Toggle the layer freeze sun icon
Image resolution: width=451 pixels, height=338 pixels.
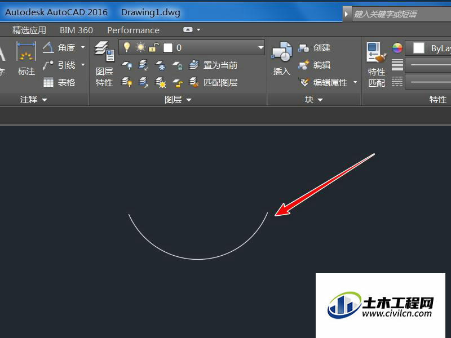[x=140, y=47]
